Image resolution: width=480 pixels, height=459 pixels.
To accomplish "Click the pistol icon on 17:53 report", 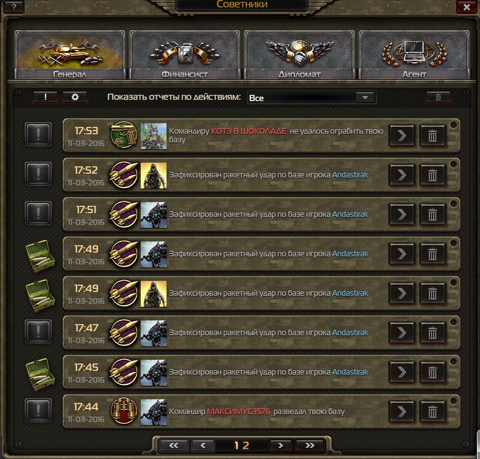I will (x=123, y=135).
